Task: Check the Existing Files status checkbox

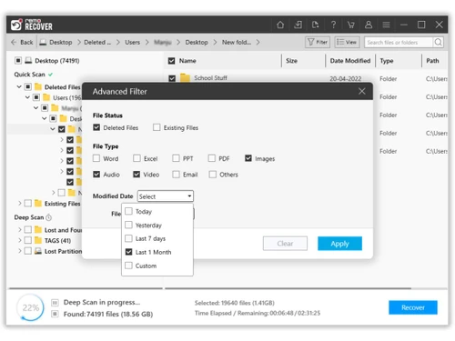Action: pyautogui.click(x=157, y=127)
